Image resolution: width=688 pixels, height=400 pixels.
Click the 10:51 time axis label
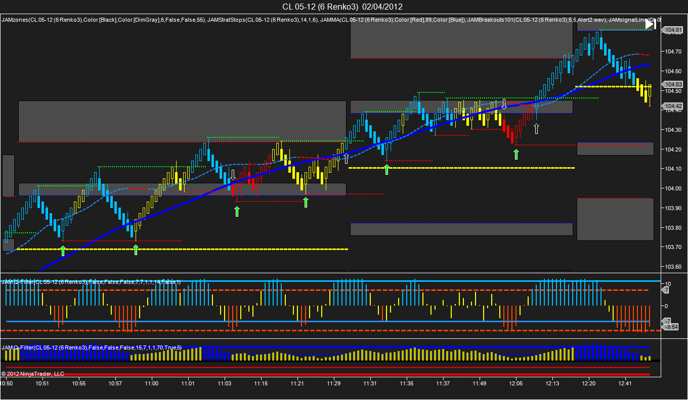[42, 384]
